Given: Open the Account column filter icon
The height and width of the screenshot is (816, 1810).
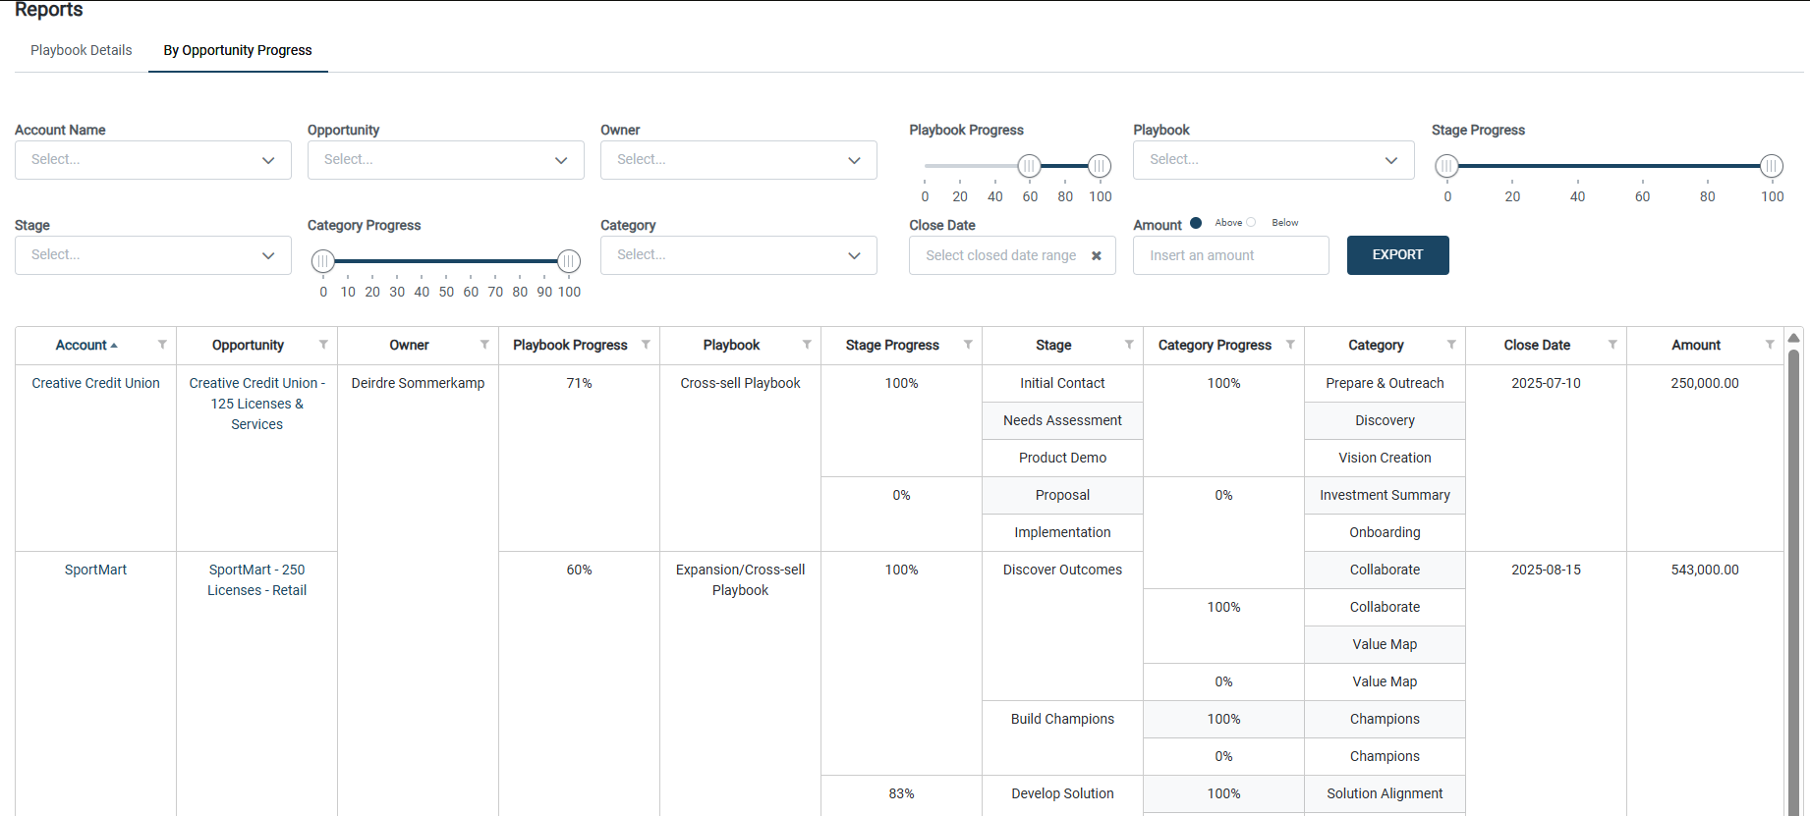Looking at the screenshot, I should pyautogui.click(x=162, y=345).
